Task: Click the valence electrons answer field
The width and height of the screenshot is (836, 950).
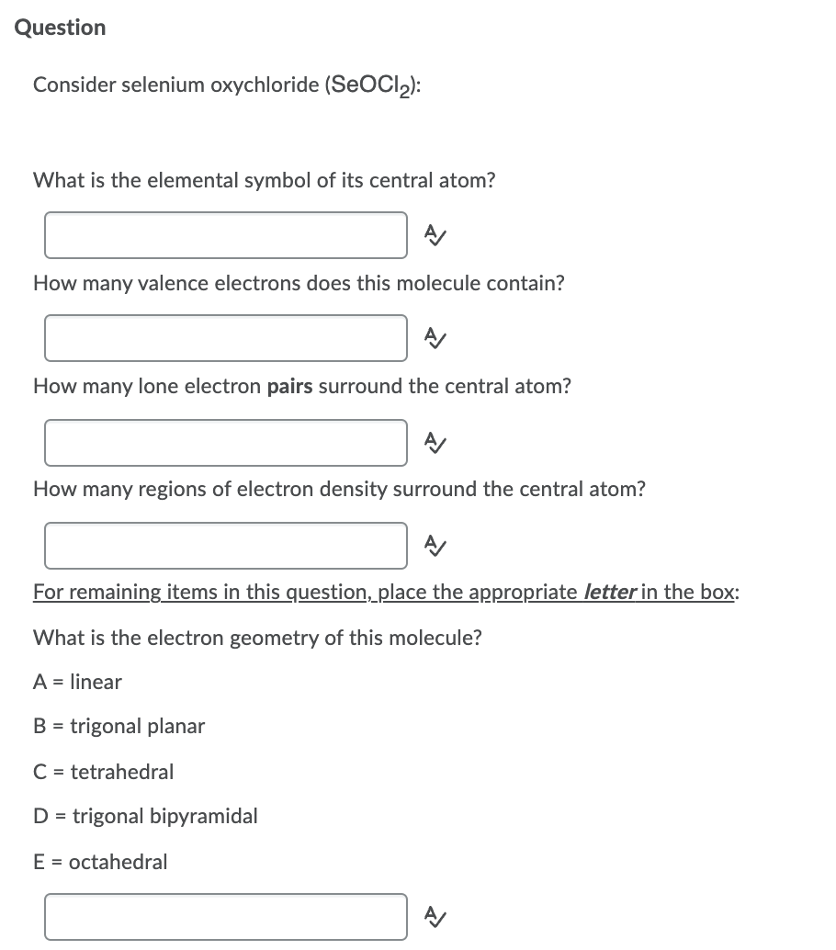Action: click(x=225, y=338)
